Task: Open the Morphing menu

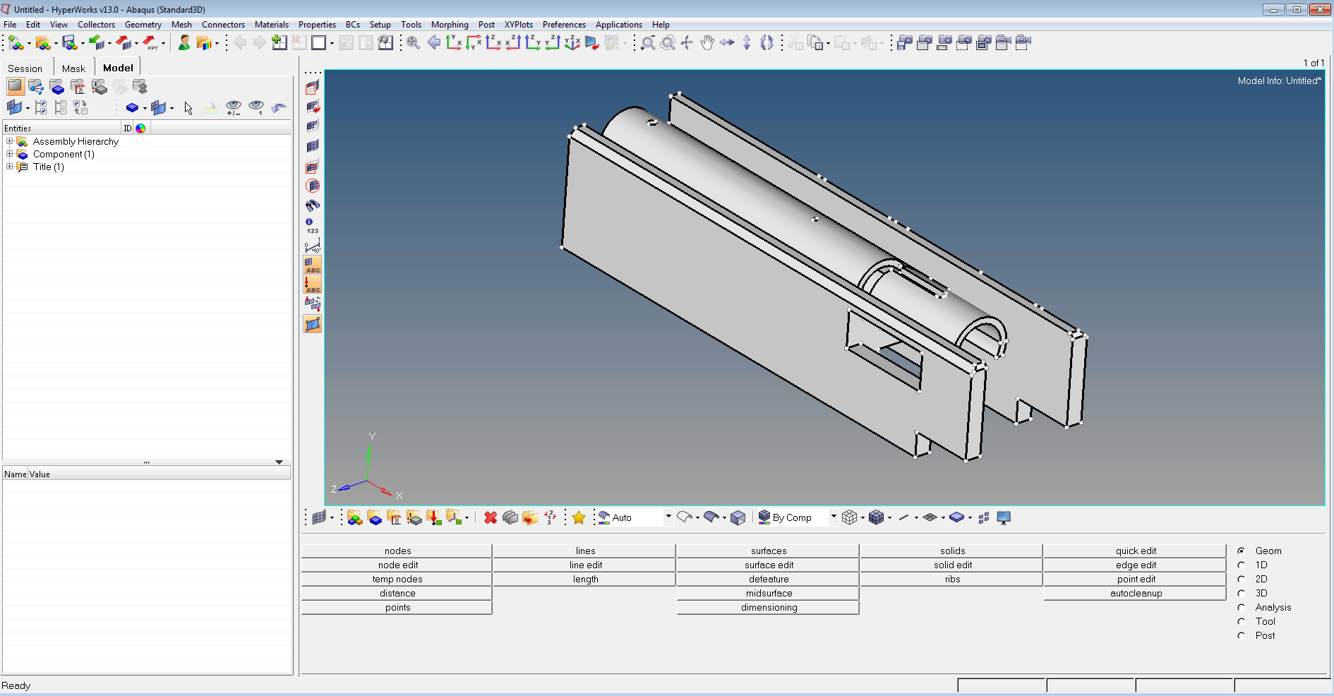Action: click(450, 25)
